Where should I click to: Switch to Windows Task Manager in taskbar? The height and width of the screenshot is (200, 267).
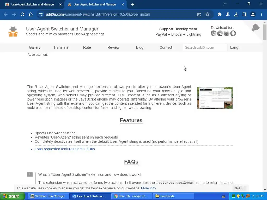[48, 196]
